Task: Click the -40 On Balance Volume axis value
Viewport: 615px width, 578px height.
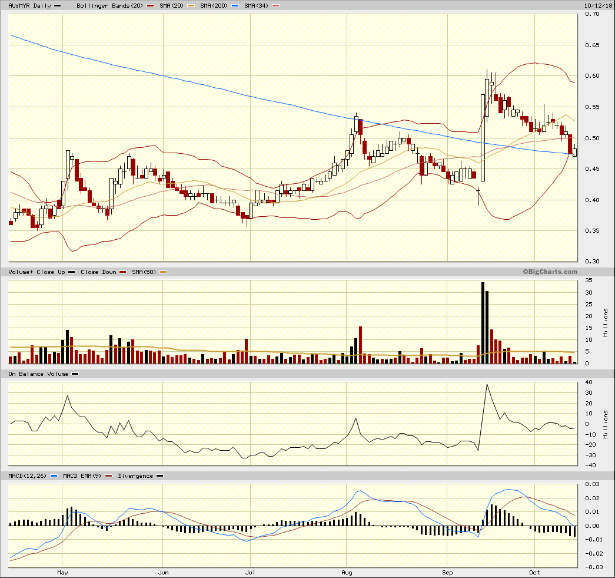Action: [x=590, y=465]
